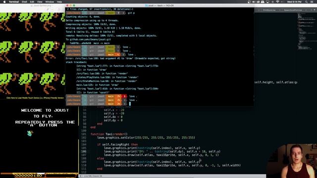Click the Wi-Fi status icon
Screen dimensions: 317x178
click(x=277, y=2)
